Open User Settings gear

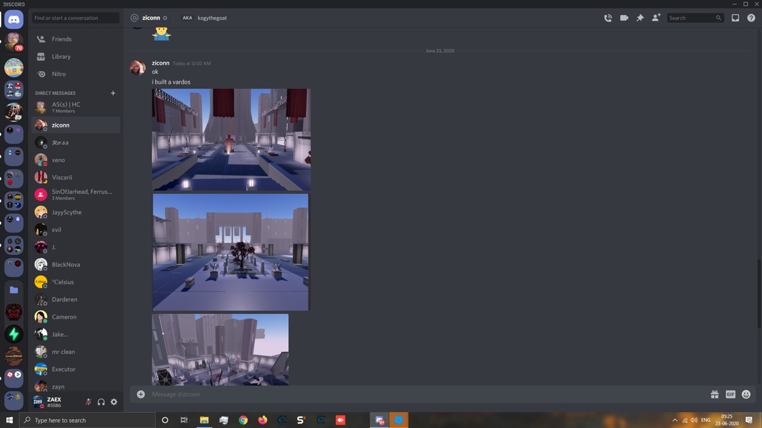[114, 402]
